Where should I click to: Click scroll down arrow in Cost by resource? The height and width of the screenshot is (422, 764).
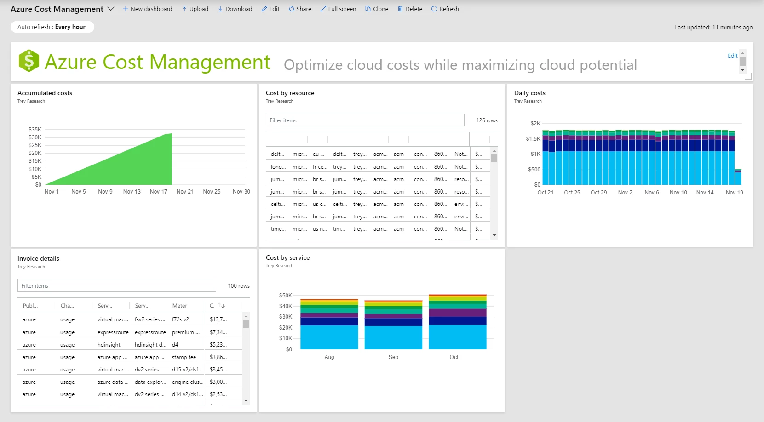[x=494, y=235]
